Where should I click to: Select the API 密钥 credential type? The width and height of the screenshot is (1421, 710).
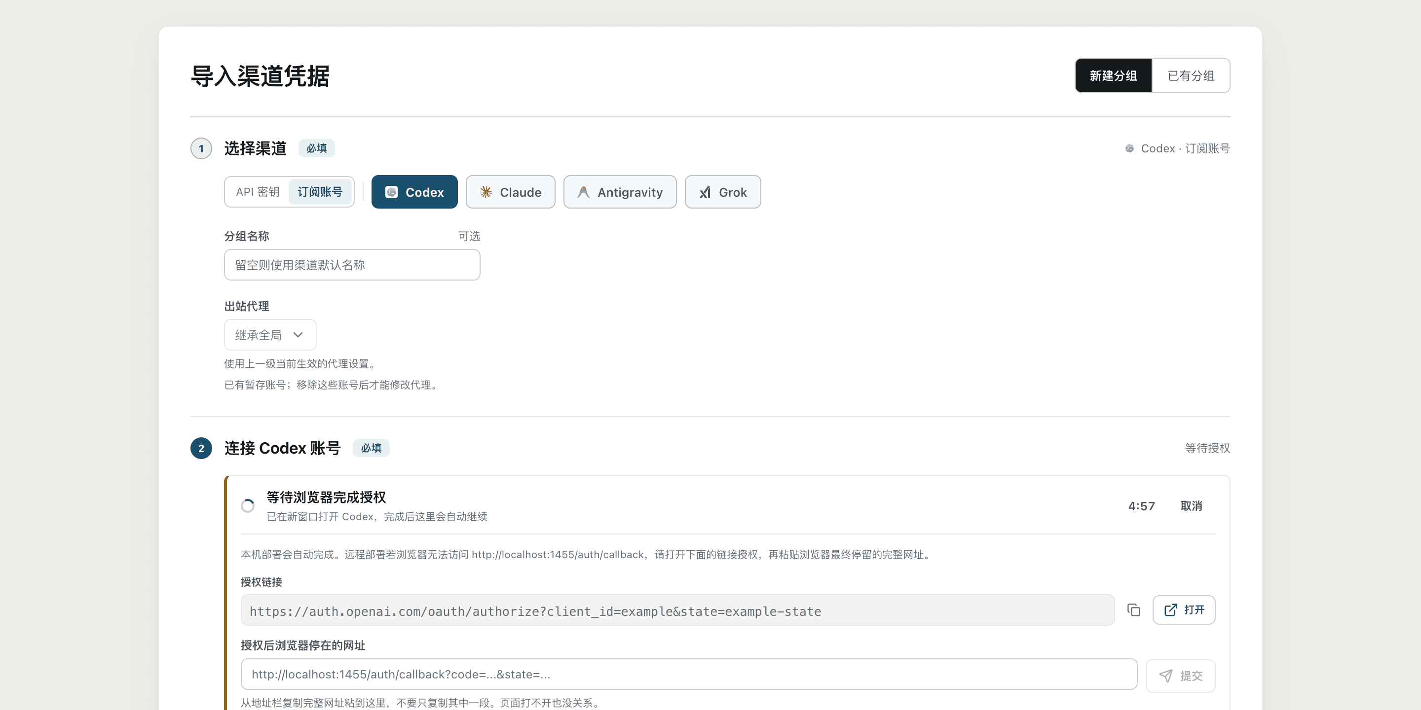[x=258, y=192]
